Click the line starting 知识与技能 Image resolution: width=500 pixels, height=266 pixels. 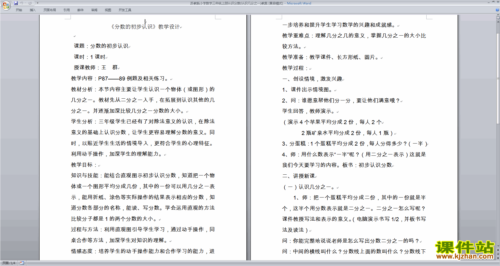pyautogui.click(x=143, y=175)
